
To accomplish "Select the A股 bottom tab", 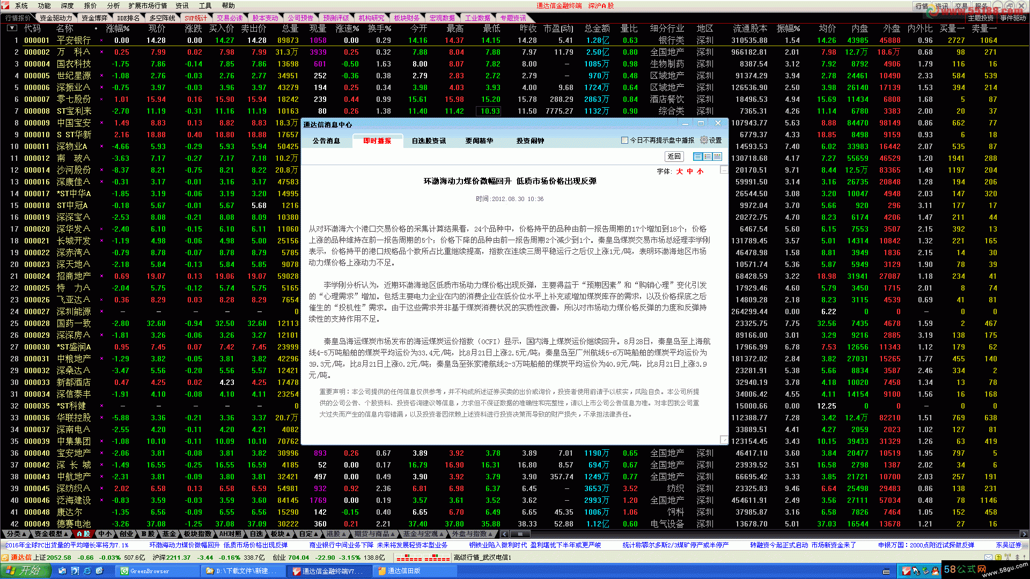I will tap(84, 534).
